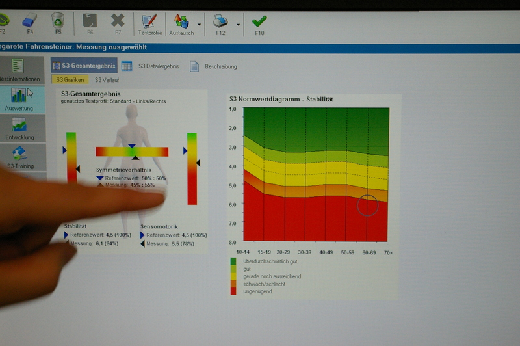Click the circle marker in Normwertdiagramm

[367, 206]
